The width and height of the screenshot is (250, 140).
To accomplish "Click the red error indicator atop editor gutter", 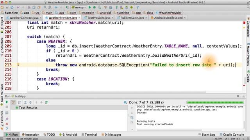I will tap(244, 23).
